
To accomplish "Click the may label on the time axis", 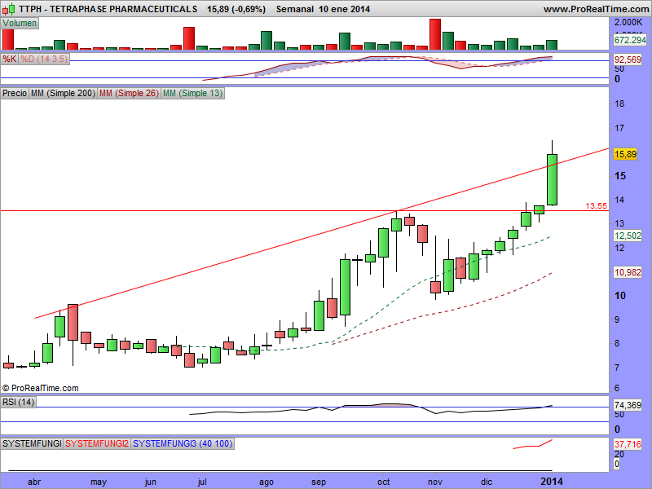I will [99, 482].
